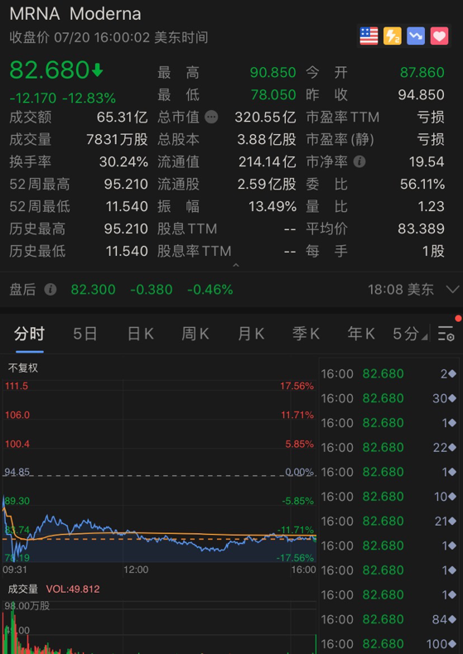Select the trade tick with volume 84
The image size is (463, 654).
tap(388, 619)
